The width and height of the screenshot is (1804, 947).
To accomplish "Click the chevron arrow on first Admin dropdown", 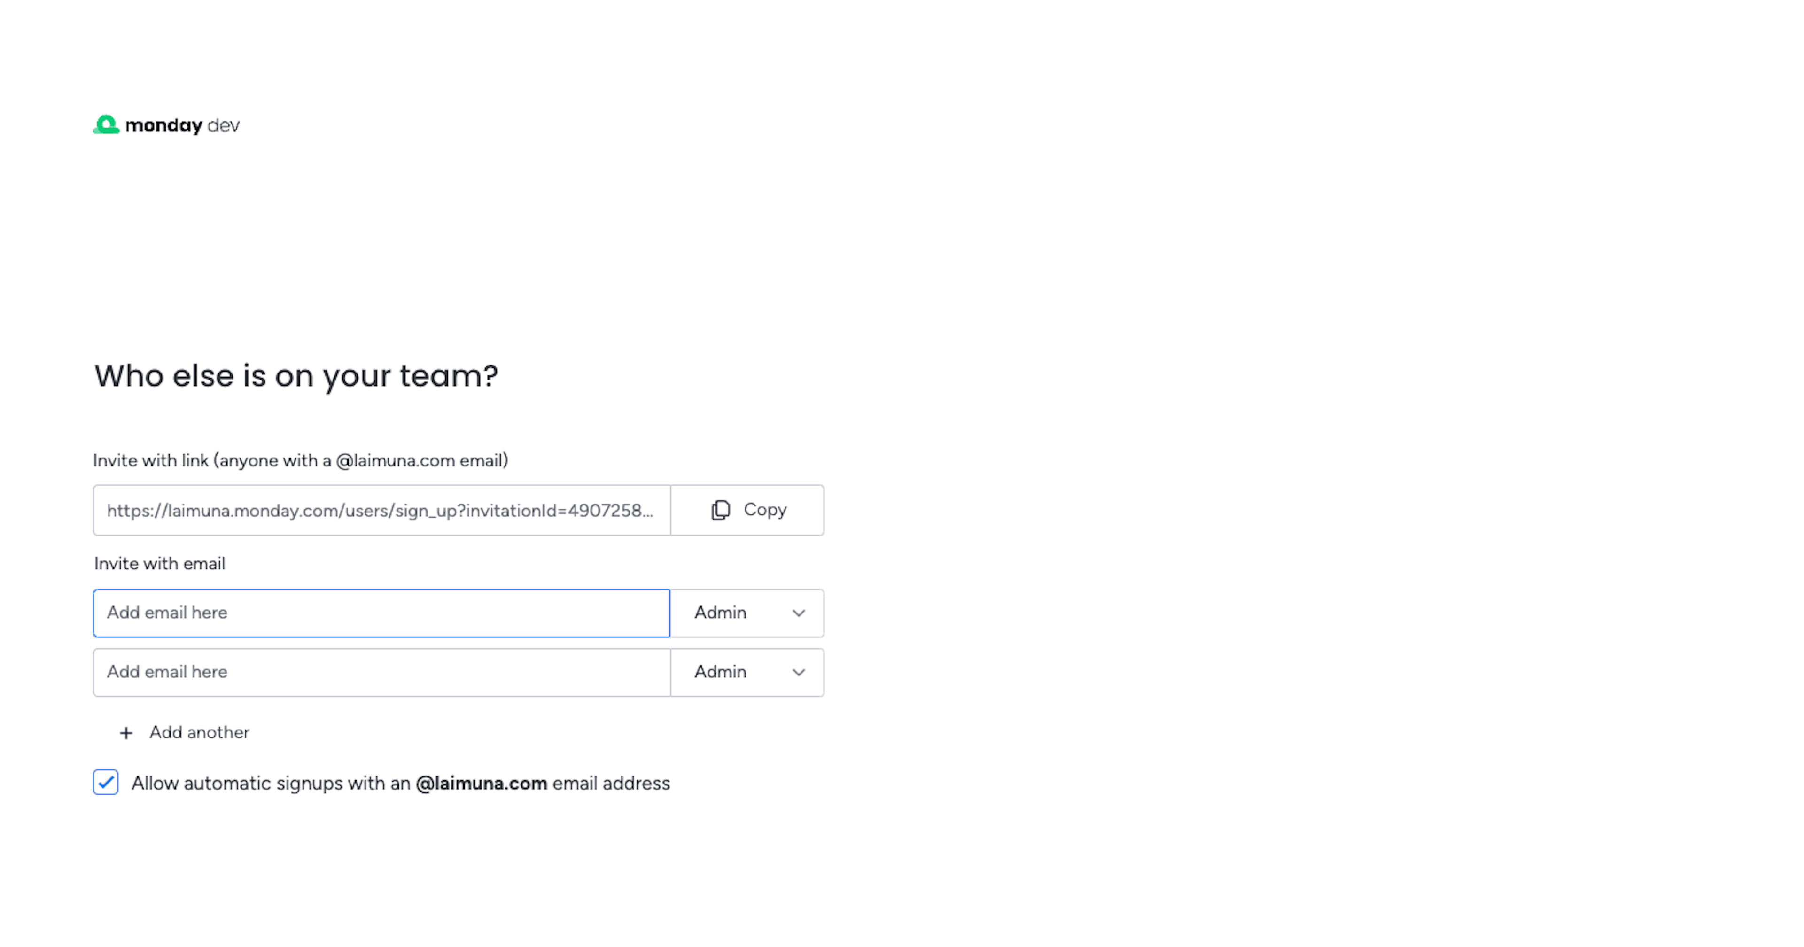I will [x=798, y=613].
